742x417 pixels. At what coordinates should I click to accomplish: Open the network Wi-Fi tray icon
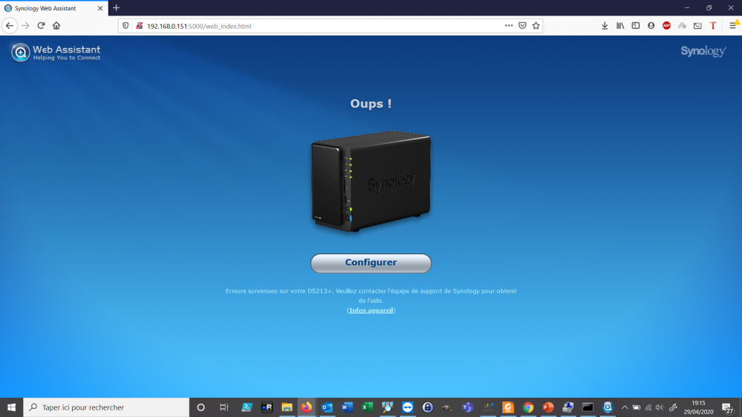pyautogui.click(x=649, y=407)
